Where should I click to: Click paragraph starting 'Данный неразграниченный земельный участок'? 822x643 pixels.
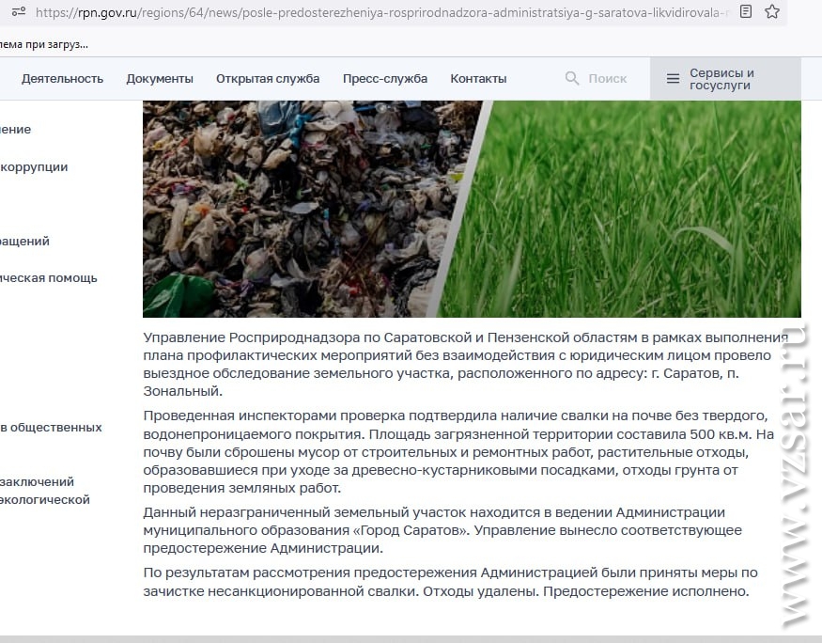[x=442, y=530]
